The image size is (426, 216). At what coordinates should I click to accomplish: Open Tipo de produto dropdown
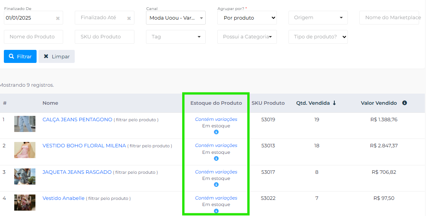[318, 37]
